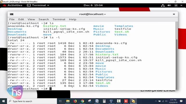This screenshot has height=104, width=186.
Task: Click the network connection icon in top bar
Action: pos(163,5)
